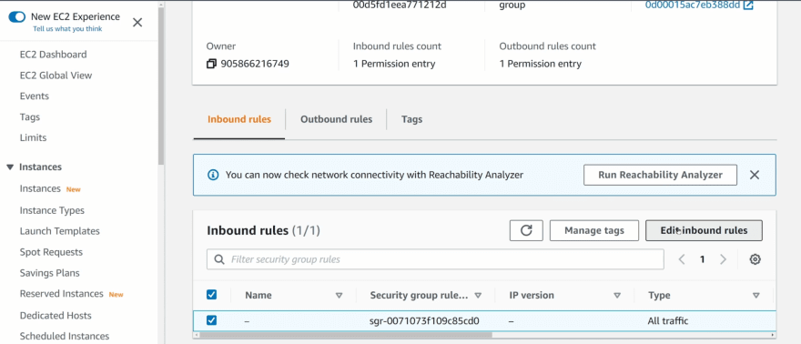The image size is (801, 344).
Task: Select page number 1 in pagination
Action: coord(703,259)
